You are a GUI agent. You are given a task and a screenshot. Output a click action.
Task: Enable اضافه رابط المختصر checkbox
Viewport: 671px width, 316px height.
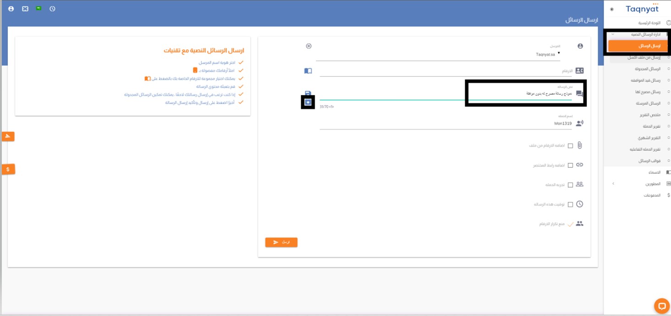570,166
